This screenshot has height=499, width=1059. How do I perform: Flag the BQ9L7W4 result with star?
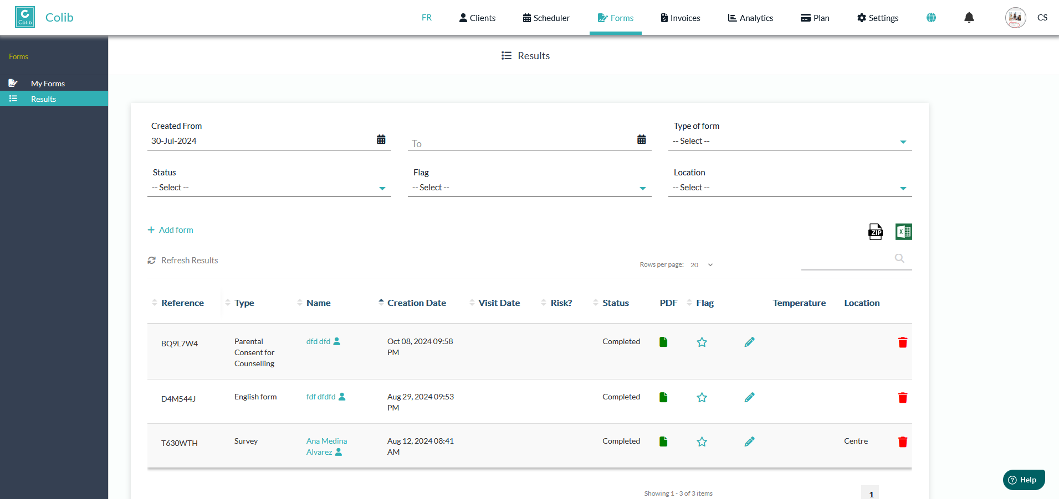tap(702, 342)
